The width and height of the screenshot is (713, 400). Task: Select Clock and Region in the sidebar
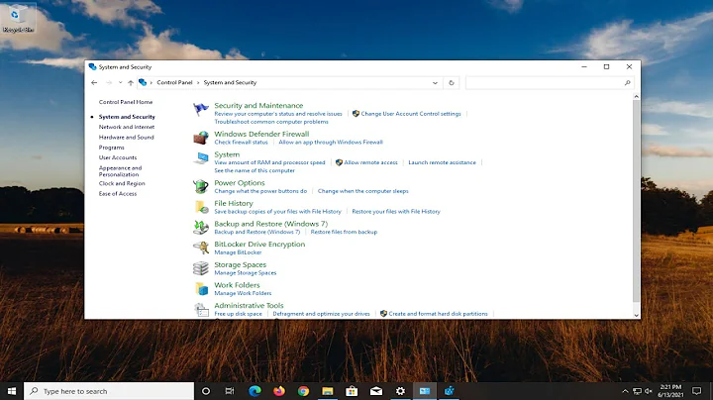point(122,183)
